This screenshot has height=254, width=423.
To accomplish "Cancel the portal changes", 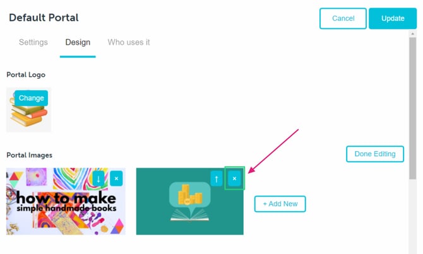I will point(343,18).
